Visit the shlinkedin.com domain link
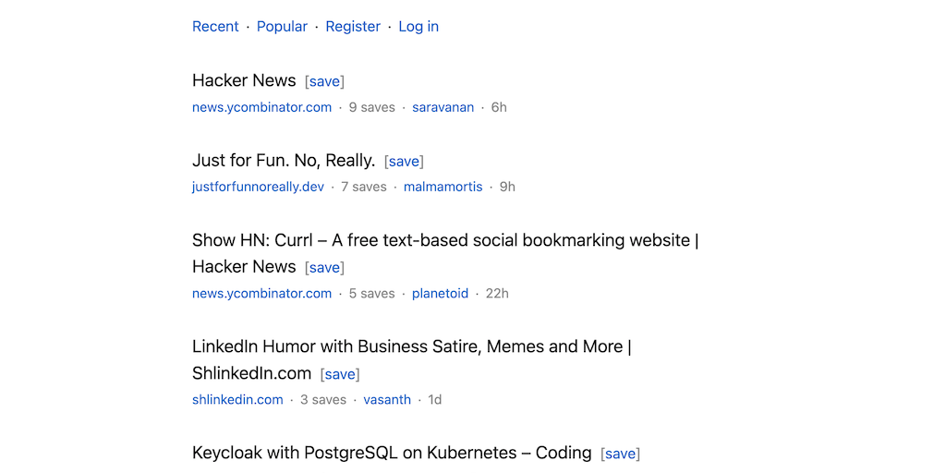The width and height of the screenshot is (946, 473). coord(237,400)
